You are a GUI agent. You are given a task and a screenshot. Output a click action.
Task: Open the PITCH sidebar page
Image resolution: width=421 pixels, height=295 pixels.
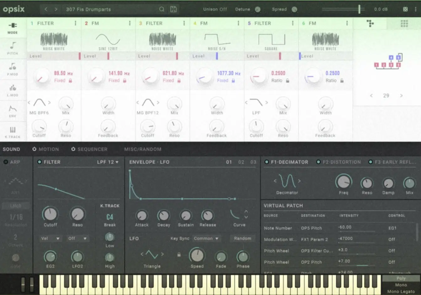pos(13,48)
